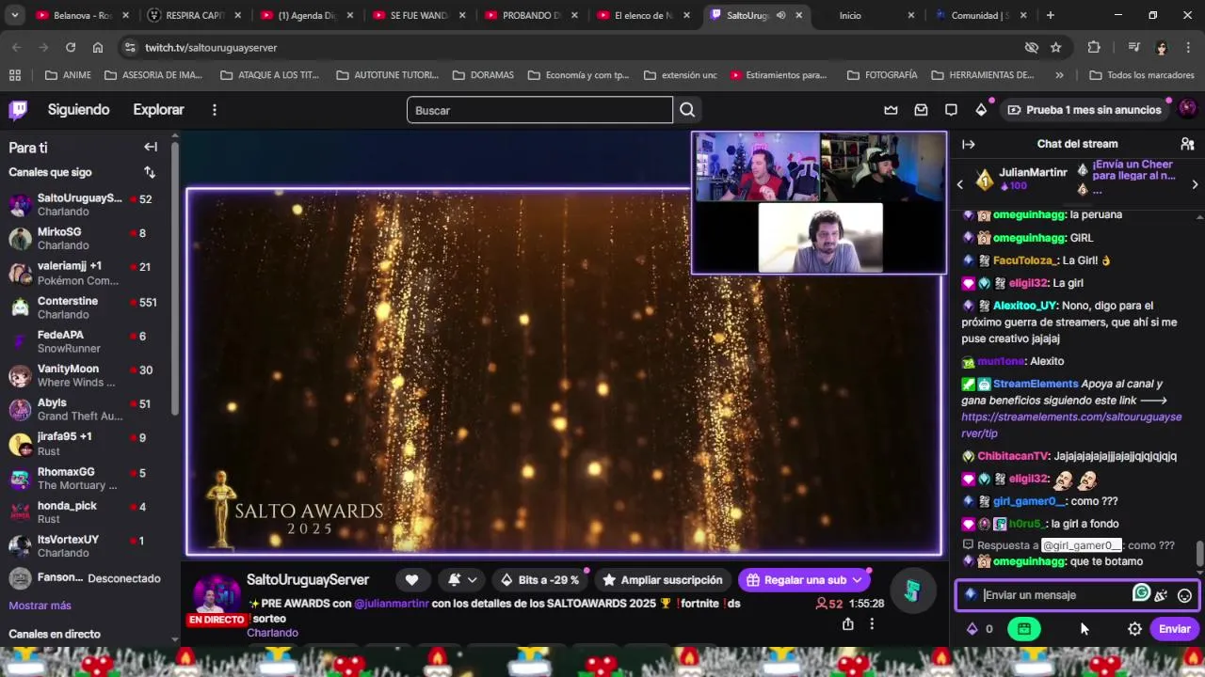Open the streamelements tip link in chat
This screenshot has width=1205, height=677.
[x=1071, y=425]
